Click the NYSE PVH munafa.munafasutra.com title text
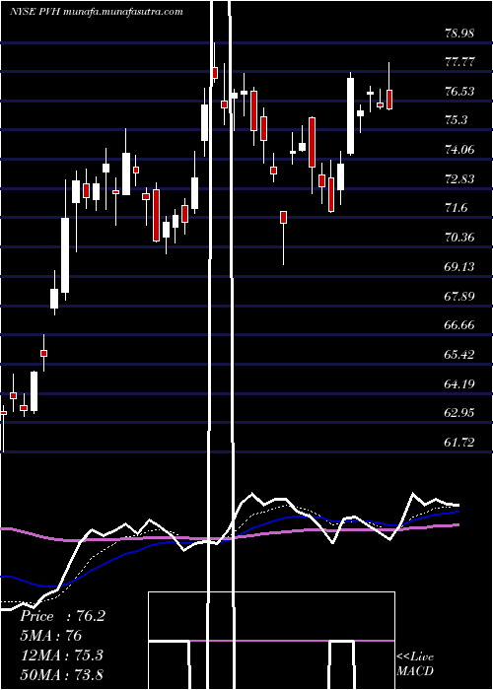This screenshot has width=493, height=690. coord(97,12)
